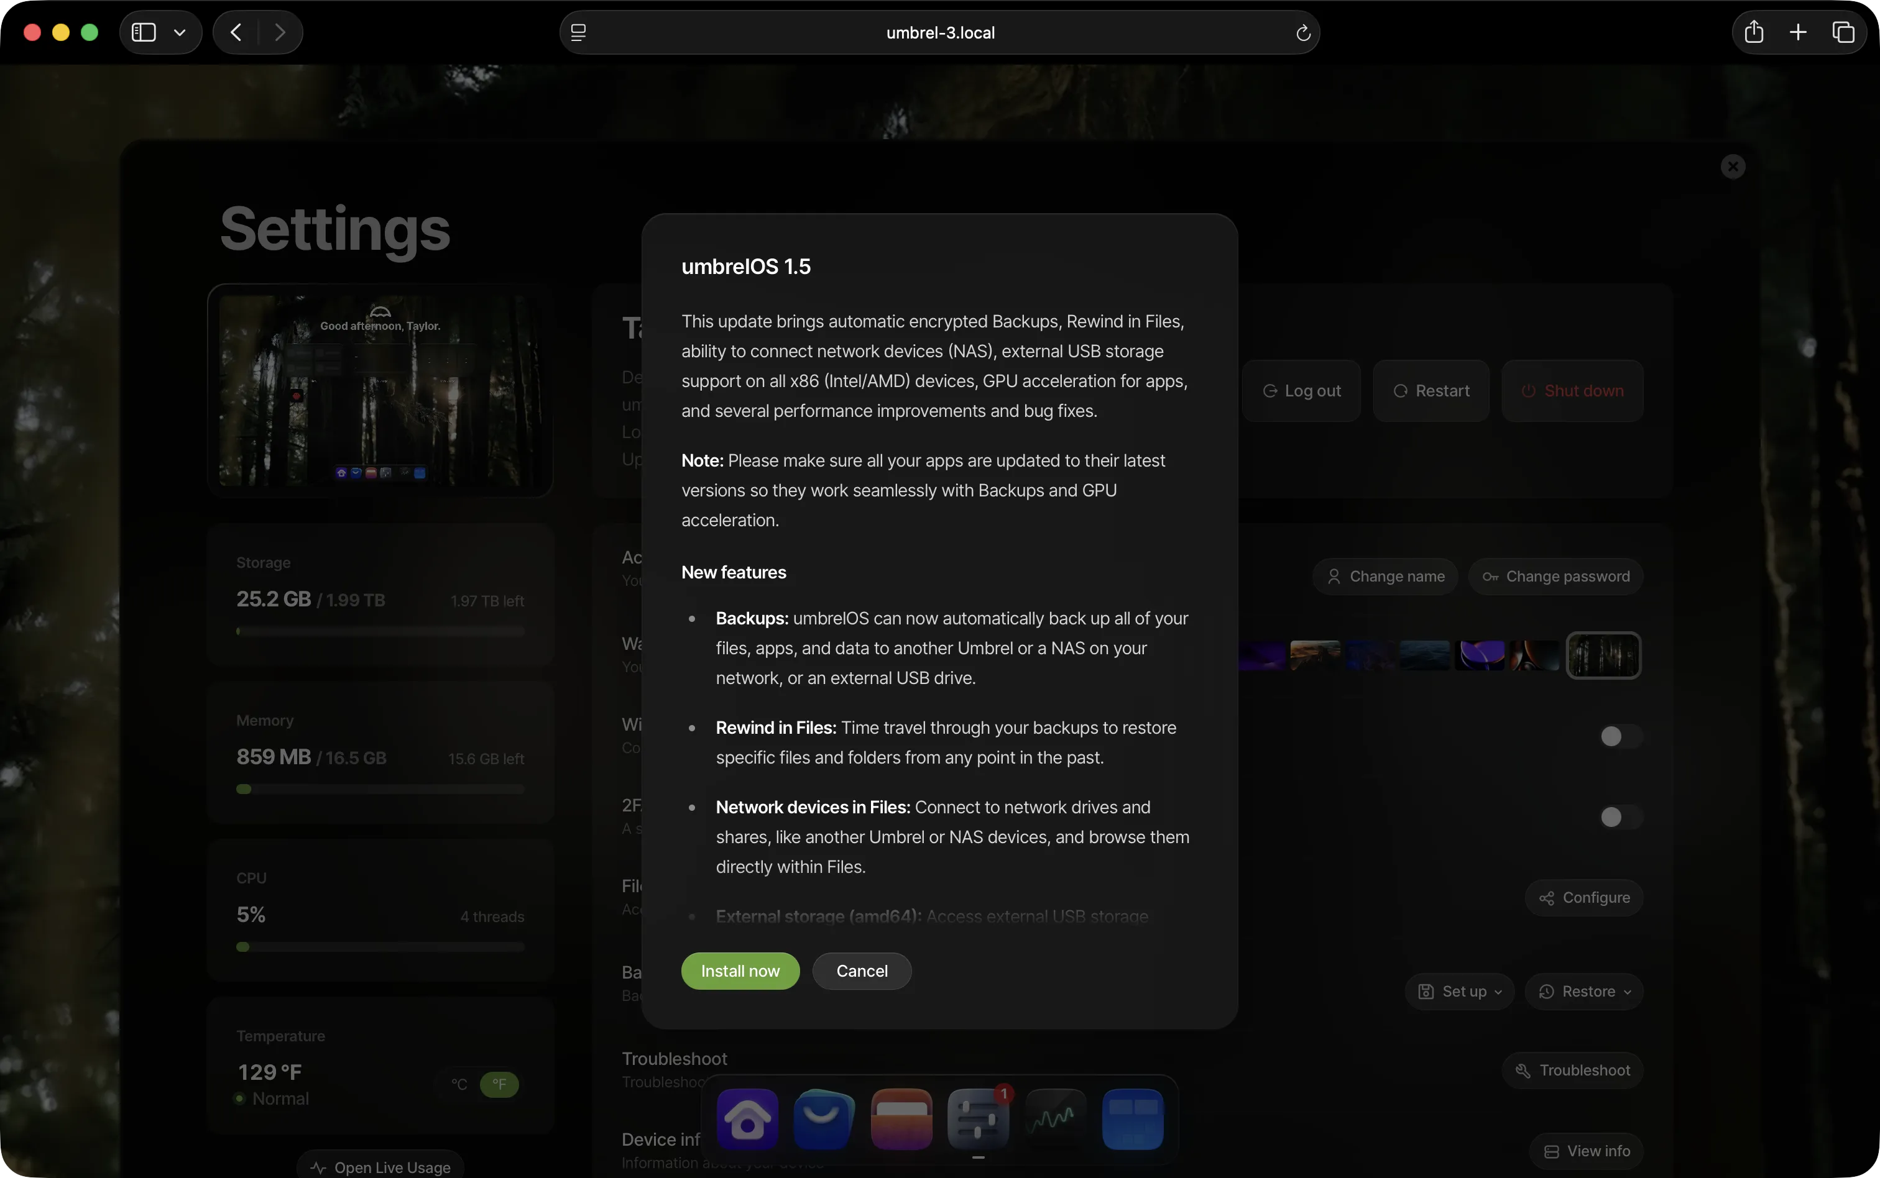Toggle the 2FA switch
The image size is (1880, 1178).
point(1621,816)
